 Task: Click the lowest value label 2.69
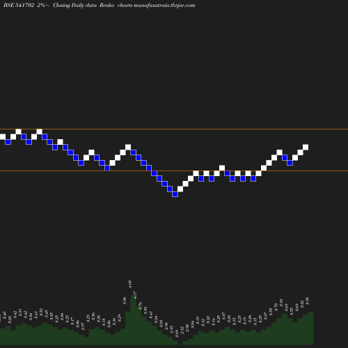pyautogui.click(x=177, y=334)
